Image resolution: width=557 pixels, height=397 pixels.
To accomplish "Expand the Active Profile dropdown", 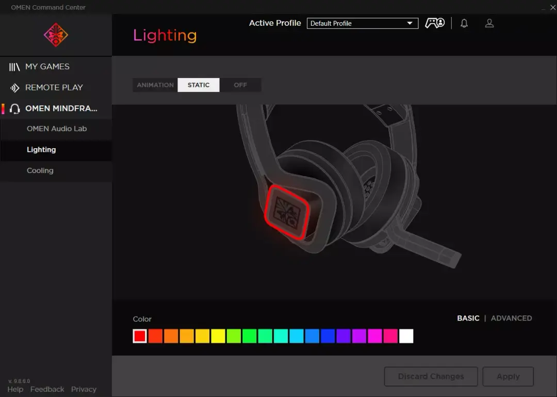I will pos(363,23).
